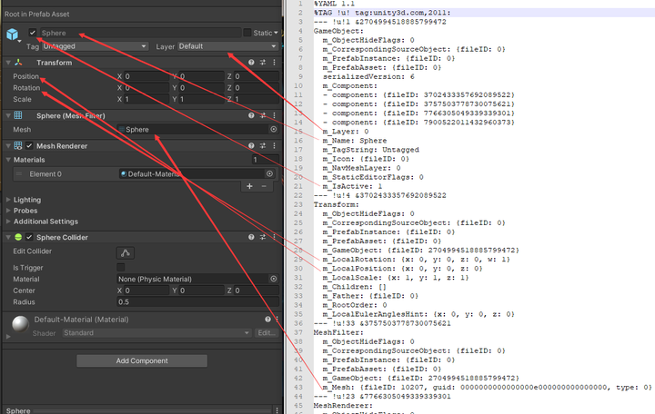Click the Edit Collider icon button
The height and width of the screenshot is (414, 655).
[x=126, y=252]
